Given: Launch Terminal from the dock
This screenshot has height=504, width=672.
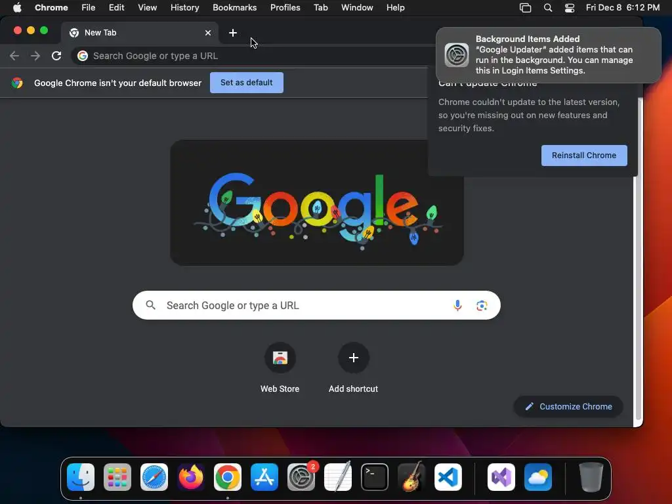Looking at the screenshot, I should pos(375,477).
